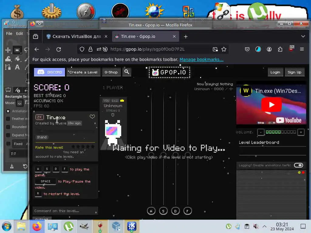Image resolution: width=311 pixels, height=233 pixels.
Task: Select the Paths tool in GIMP
Action: coord(8,67)
